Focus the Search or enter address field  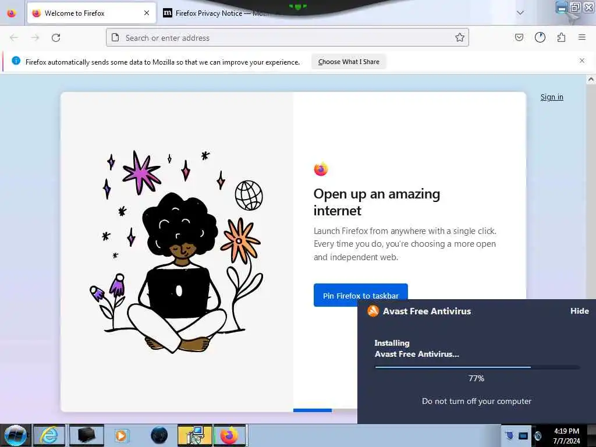[x=288, y=38]
